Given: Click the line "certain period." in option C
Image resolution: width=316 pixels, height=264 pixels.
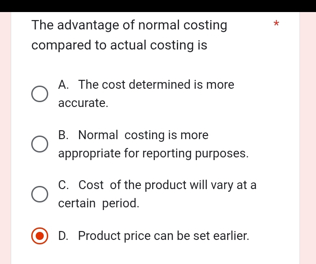Looking at the screenshot, I should [99, 203].
